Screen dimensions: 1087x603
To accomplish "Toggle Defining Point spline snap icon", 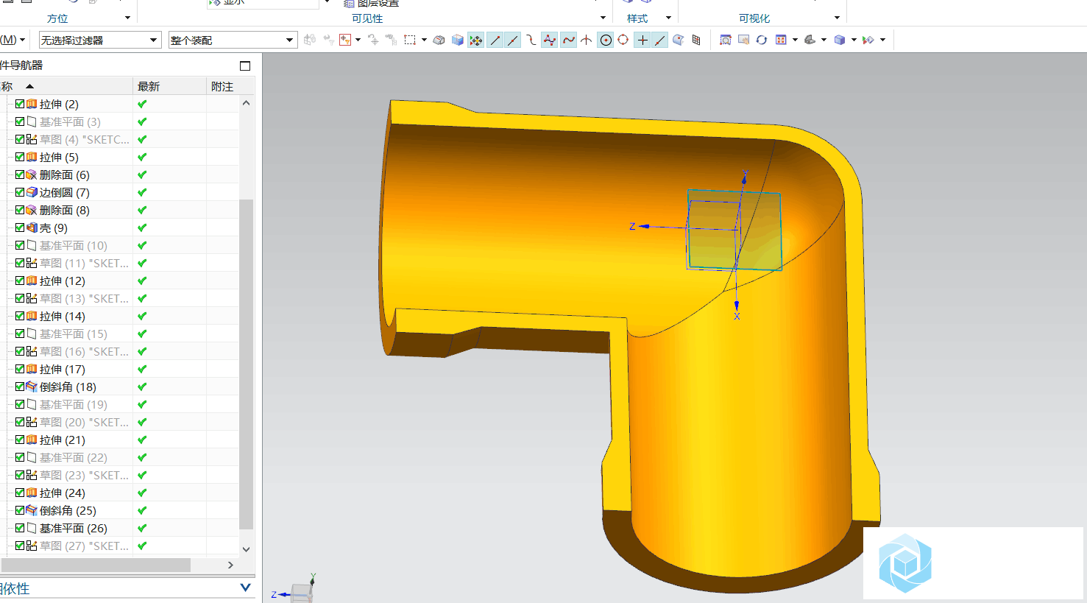I will (568, 40).
